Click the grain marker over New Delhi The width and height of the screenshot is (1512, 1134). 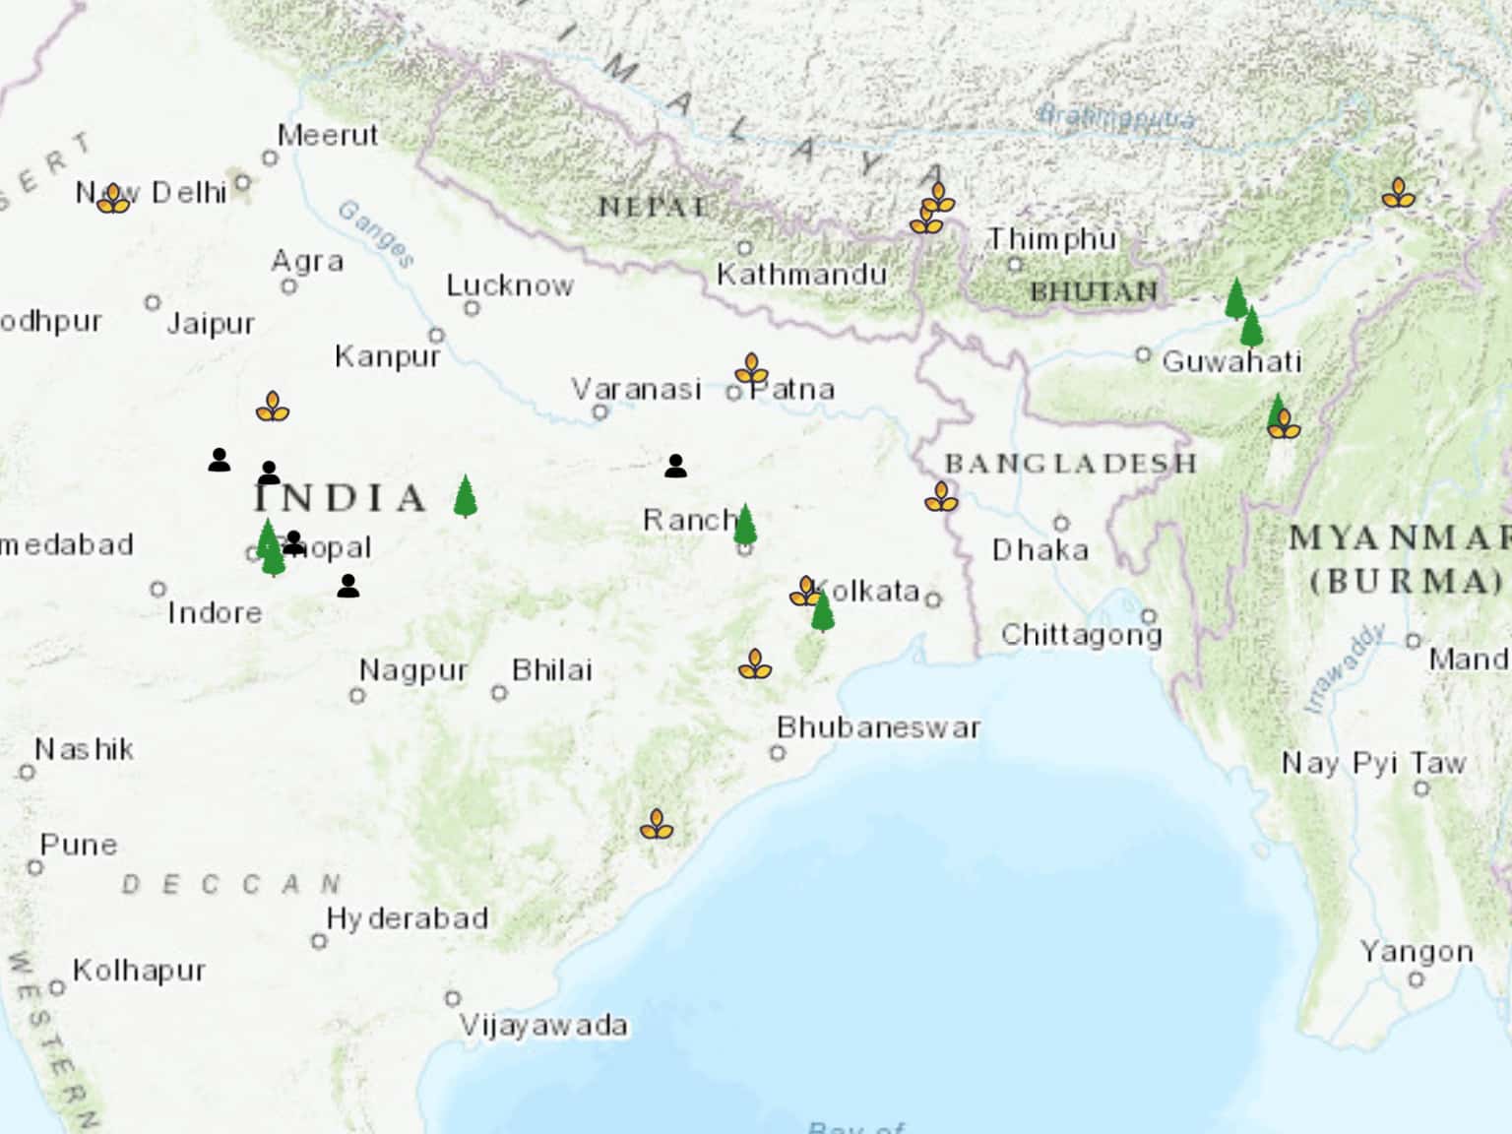click(114, 199)
